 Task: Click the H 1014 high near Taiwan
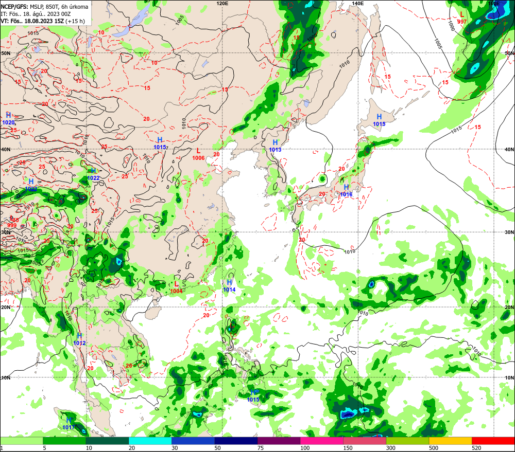point(229,286)
